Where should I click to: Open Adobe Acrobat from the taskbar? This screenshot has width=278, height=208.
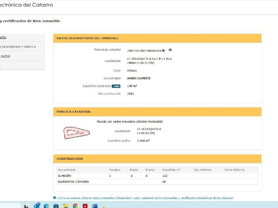(85, 206)
